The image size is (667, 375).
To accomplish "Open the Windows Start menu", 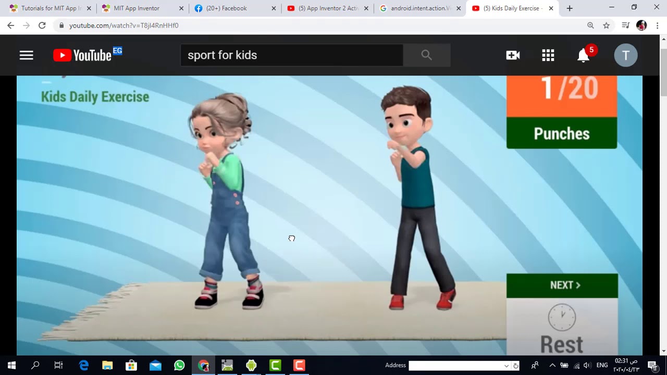I will pos(11,365).
